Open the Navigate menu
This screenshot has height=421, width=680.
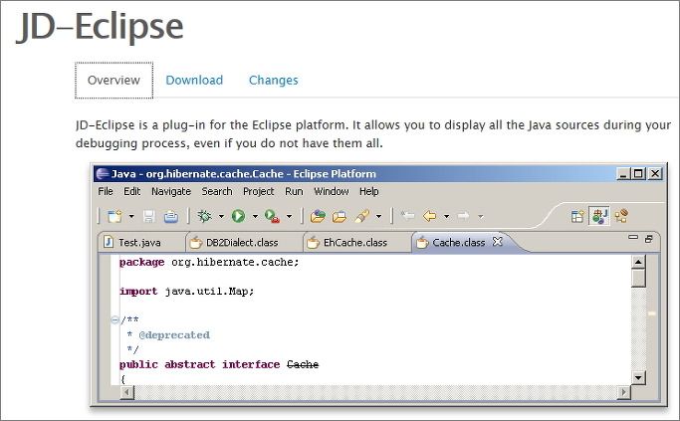click(x=171, y=191)
